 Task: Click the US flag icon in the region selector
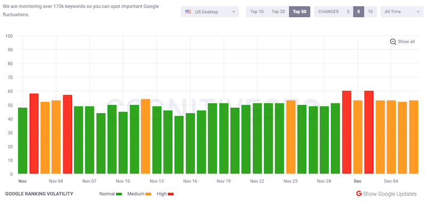click(x=188, y=12)
